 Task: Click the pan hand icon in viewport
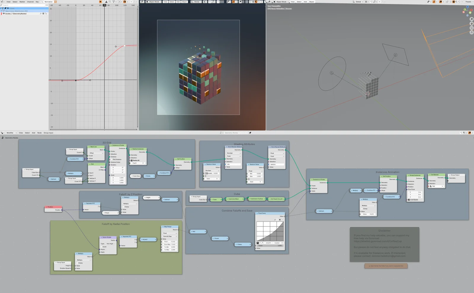pos(471,24)
